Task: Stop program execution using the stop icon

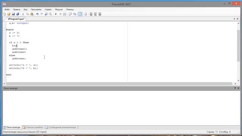Action: (60, 14)
